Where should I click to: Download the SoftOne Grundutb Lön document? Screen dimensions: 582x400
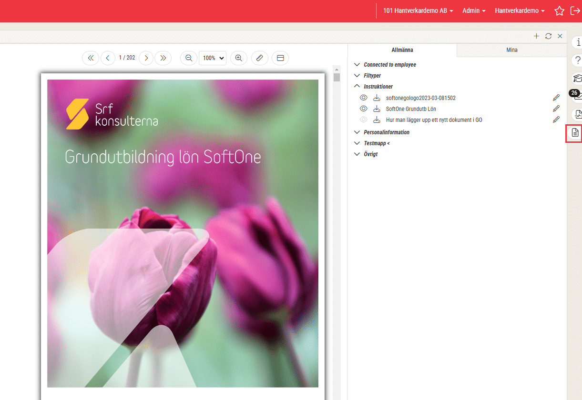[x=377, y=109]
